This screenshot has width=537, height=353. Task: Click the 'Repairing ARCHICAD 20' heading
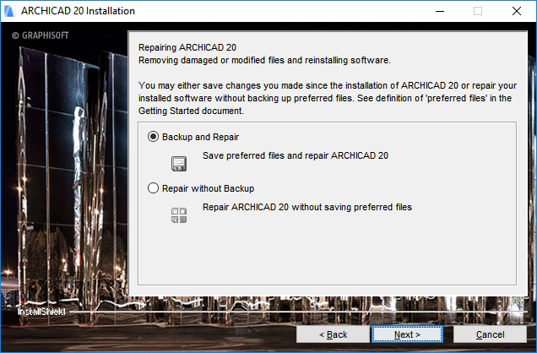click(187, 47)
